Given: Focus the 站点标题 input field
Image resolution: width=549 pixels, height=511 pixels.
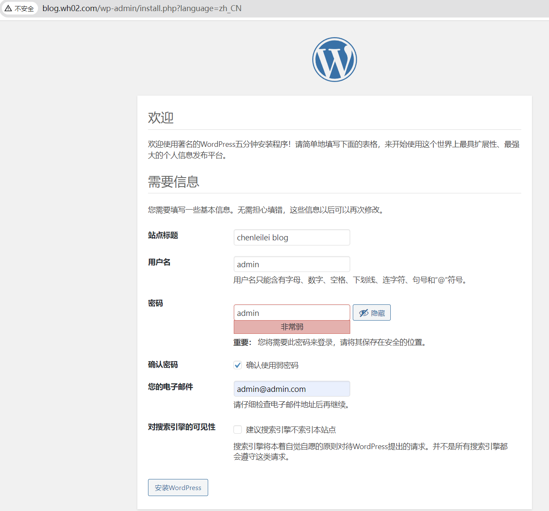Looking at the screenshot, I should click(292, 237).
